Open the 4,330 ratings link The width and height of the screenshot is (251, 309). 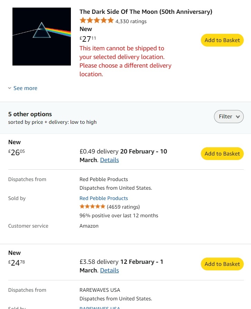tap(131, 21)
